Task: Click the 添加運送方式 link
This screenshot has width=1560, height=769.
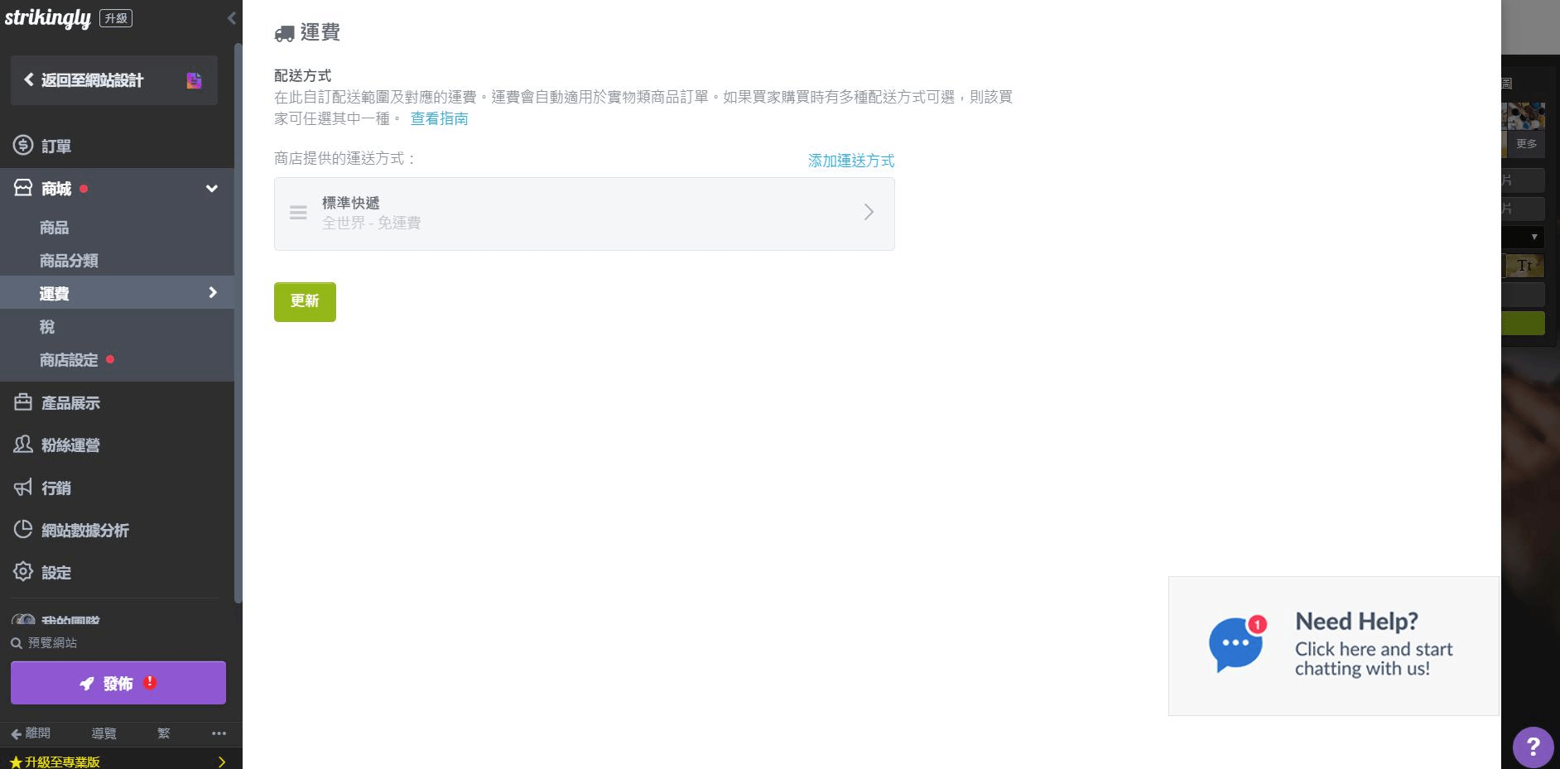Action: (850, 161)
